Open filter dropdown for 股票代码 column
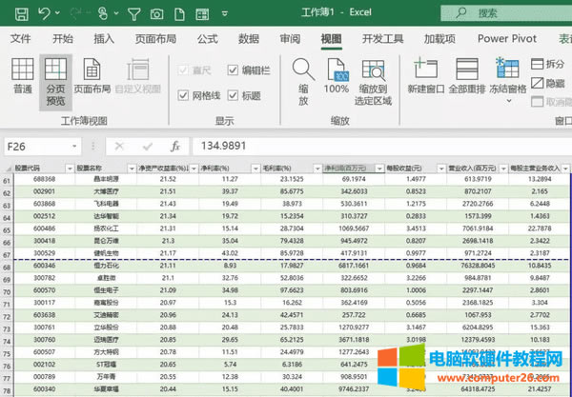The image size is (572, 397). 68,169
